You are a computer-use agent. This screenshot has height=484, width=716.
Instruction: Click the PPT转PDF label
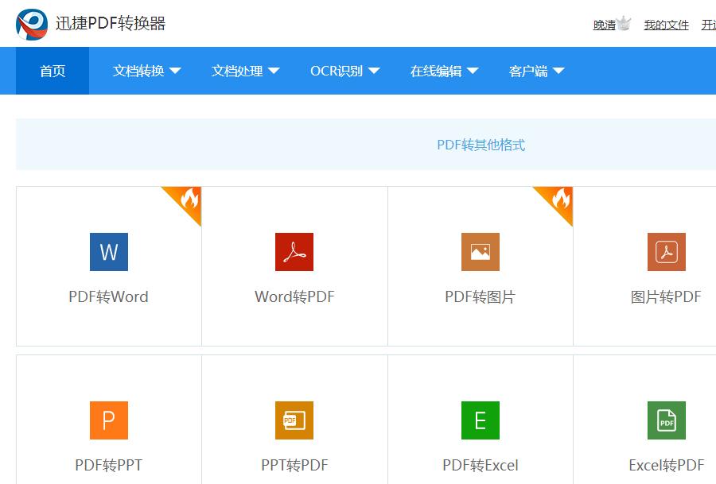coord(294,465)
